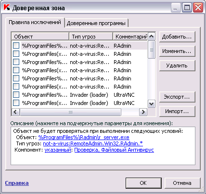Screen dimensions: 206x194
Task: Click the horizontal scroll left arrow
Action: 15,112
